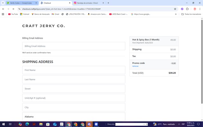The image size is (203, 127).
Task: Go back using the browser back arrow
Action: coord(3,9)
